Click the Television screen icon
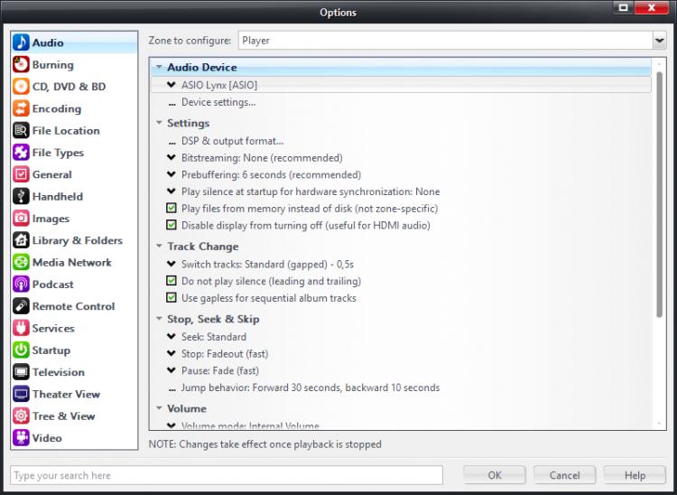This screenshot has width=677, height=495. point(21,372)
